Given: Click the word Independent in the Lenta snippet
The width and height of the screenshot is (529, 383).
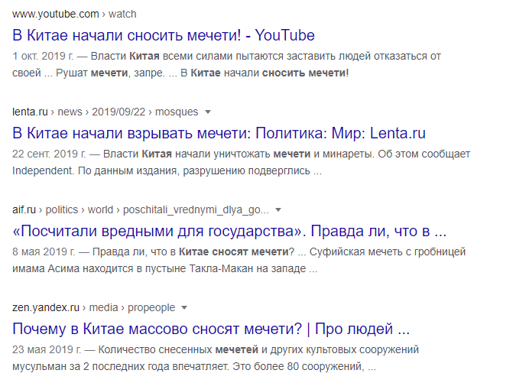Looking at the screenshot, I should tap(45, 171).
